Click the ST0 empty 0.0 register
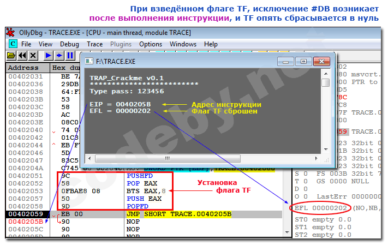 (323, 220)
